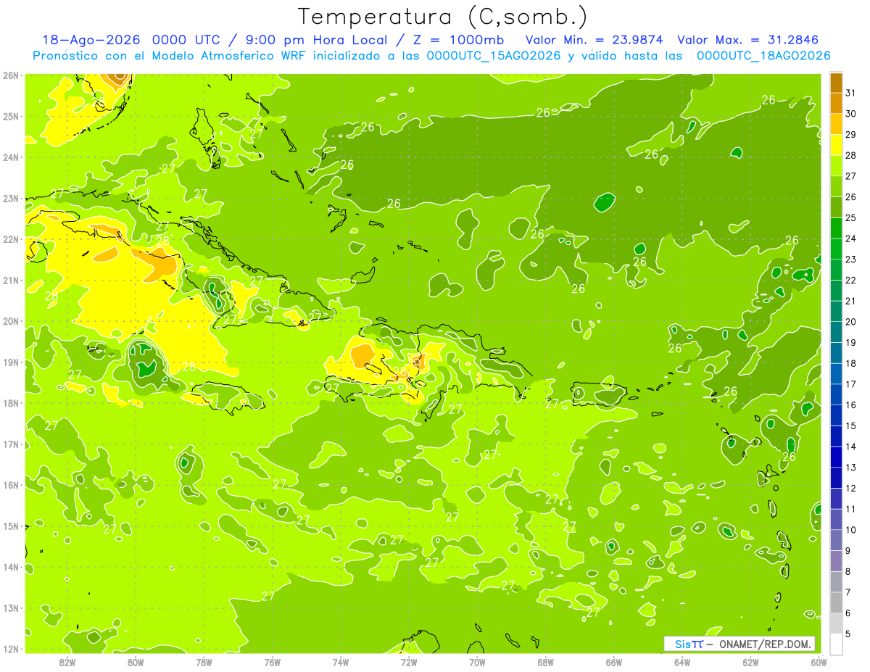870x672 pixels.
Task: Click the 60W longitude axis label
Action: (x=819, y=663)
